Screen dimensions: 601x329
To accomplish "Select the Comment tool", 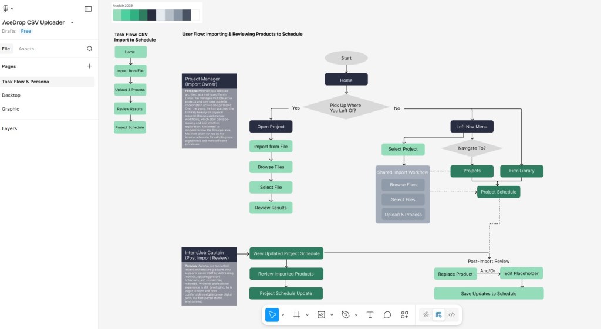I will click(x=387, y=315).
